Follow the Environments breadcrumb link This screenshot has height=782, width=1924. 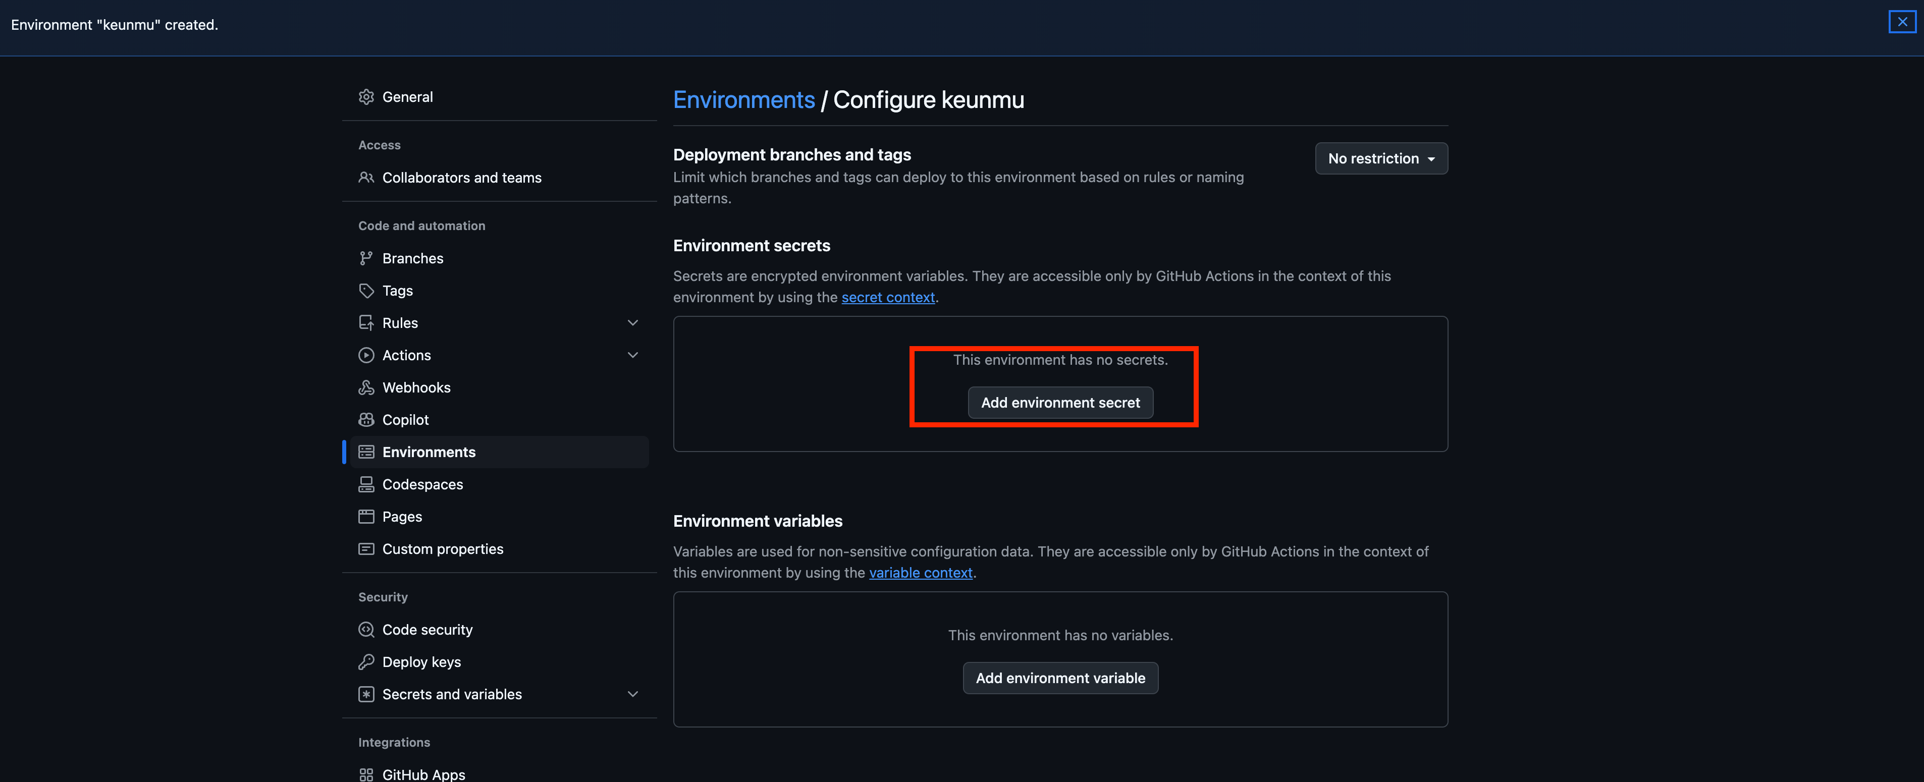click(743, 99)
